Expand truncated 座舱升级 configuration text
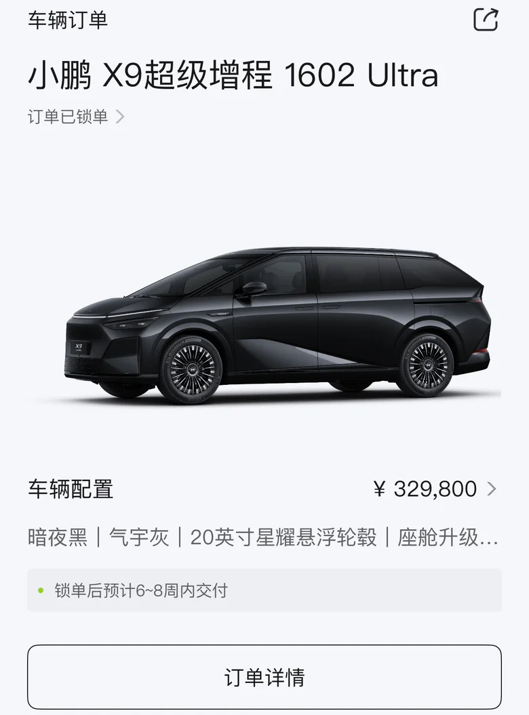529x715 pixels. pyautogui.click(x=448, y=537)
